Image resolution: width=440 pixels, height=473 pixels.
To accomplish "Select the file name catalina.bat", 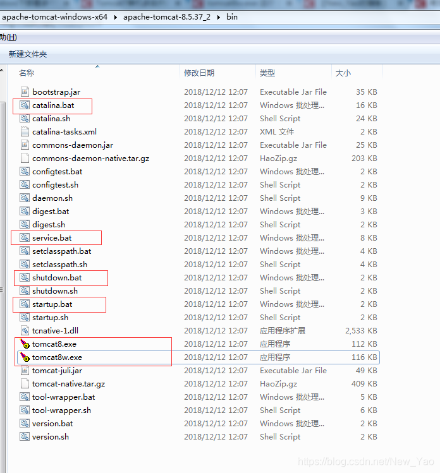I will [53, 105].
